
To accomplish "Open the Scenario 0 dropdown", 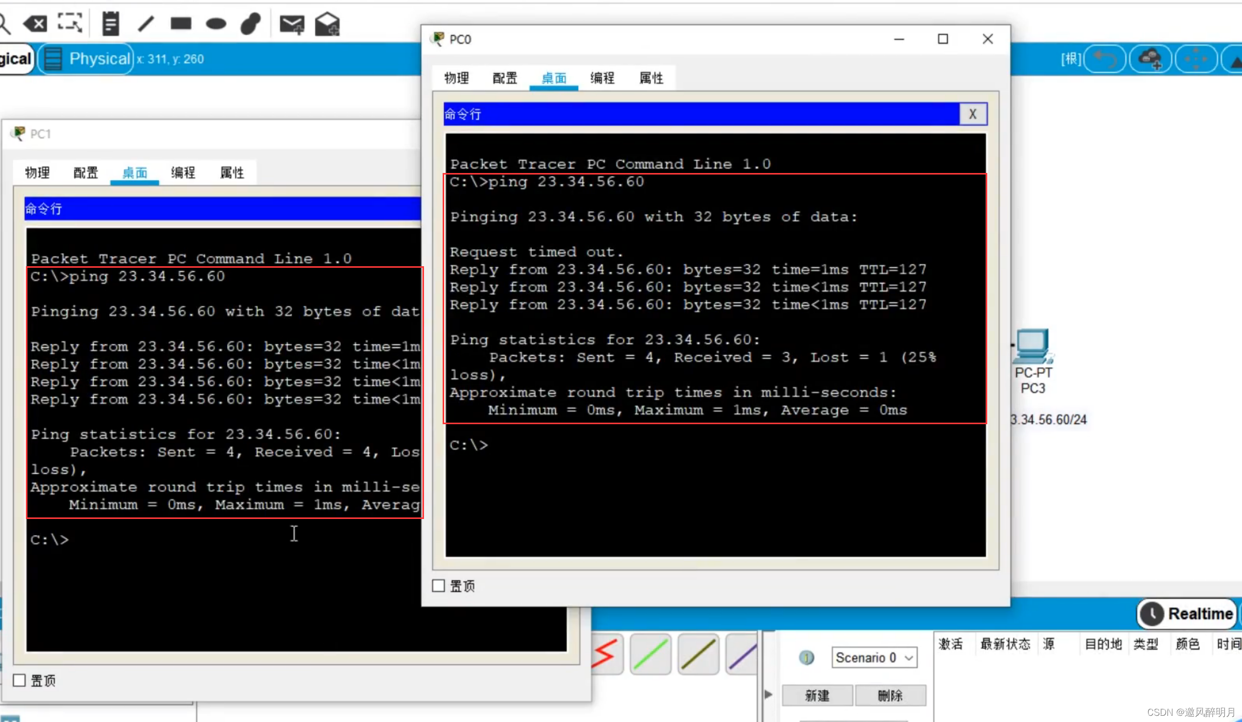I will coord(874,658).
